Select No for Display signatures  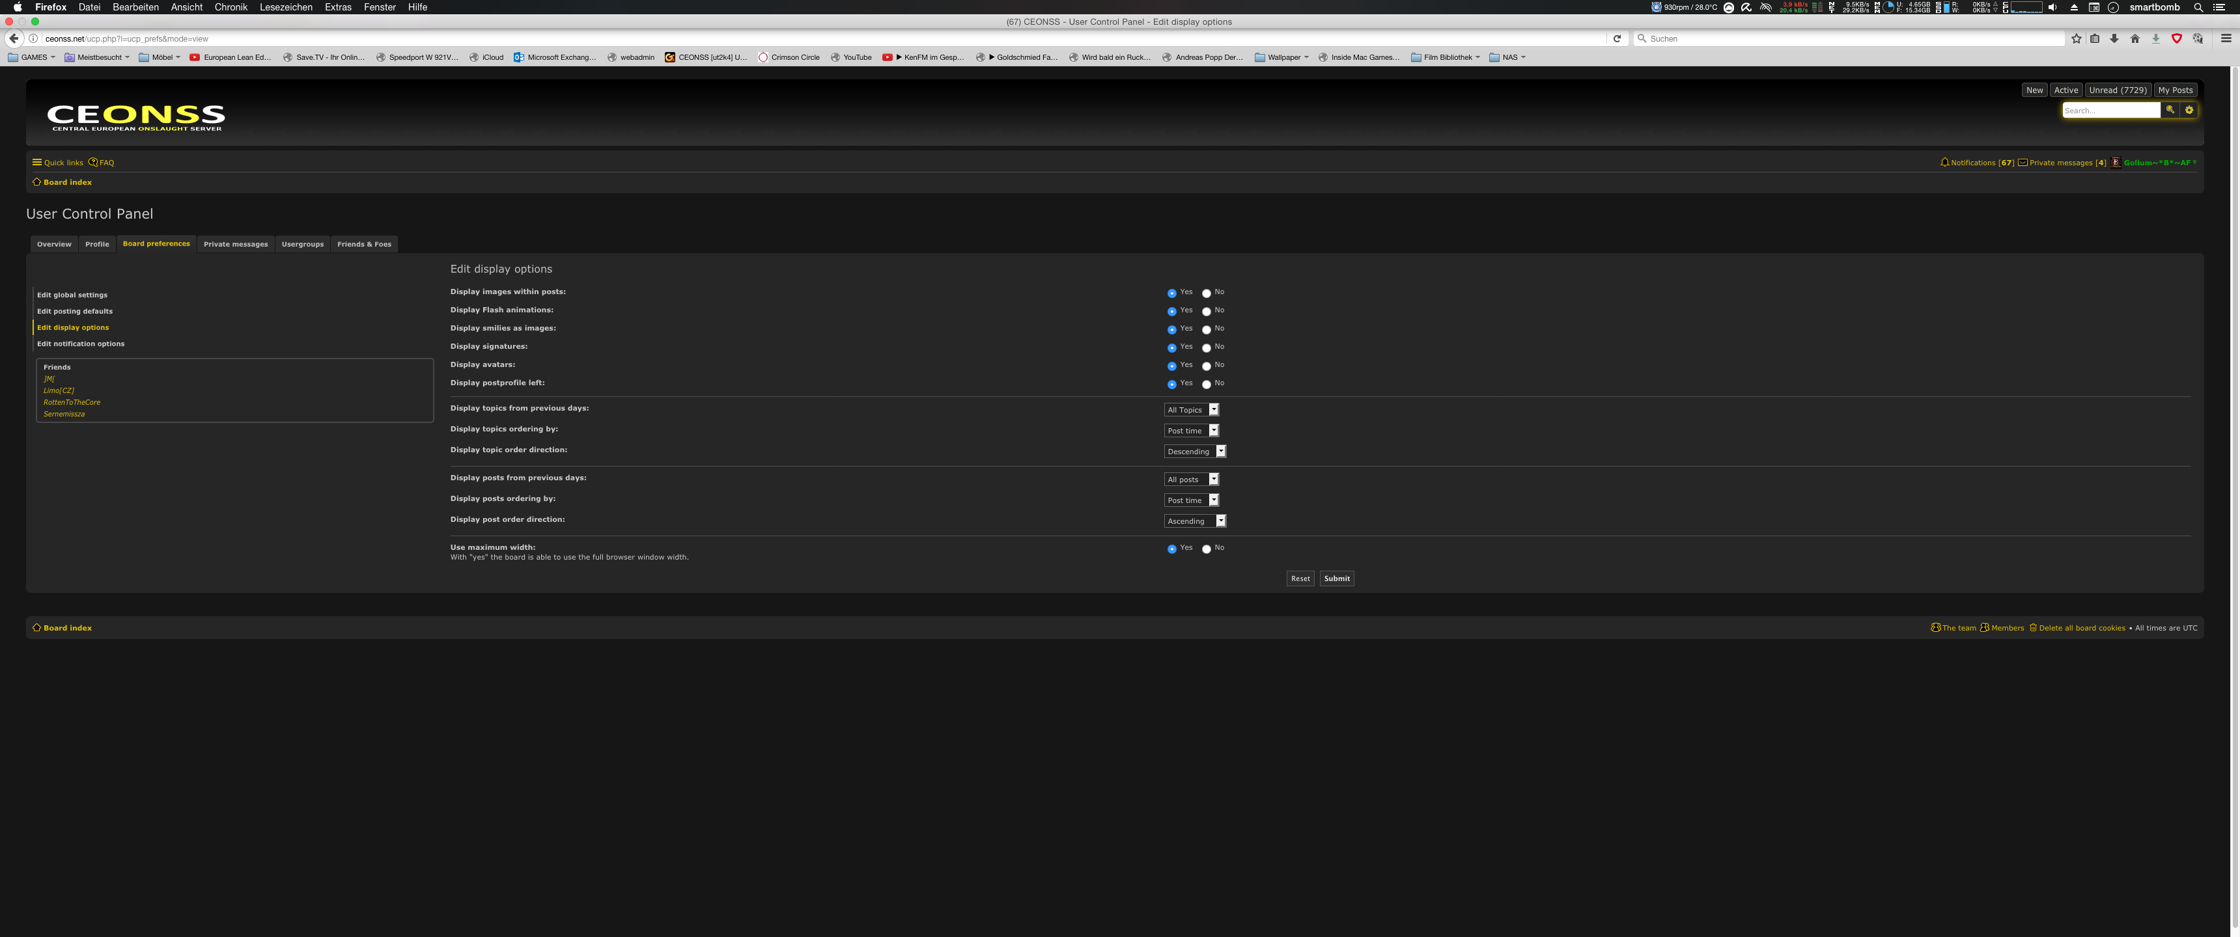[1206, 347]
